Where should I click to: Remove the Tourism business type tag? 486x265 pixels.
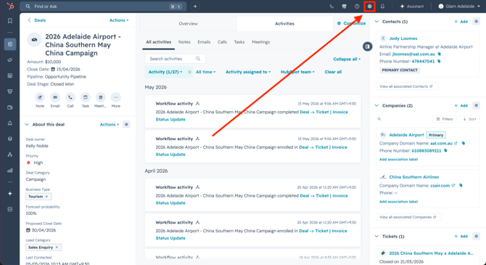pyautogui.click(x=46, y=197)
